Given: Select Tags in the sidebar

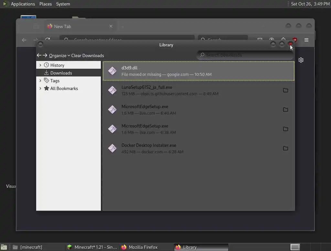Looking at the screenshot, I should [x=69, y=81].
